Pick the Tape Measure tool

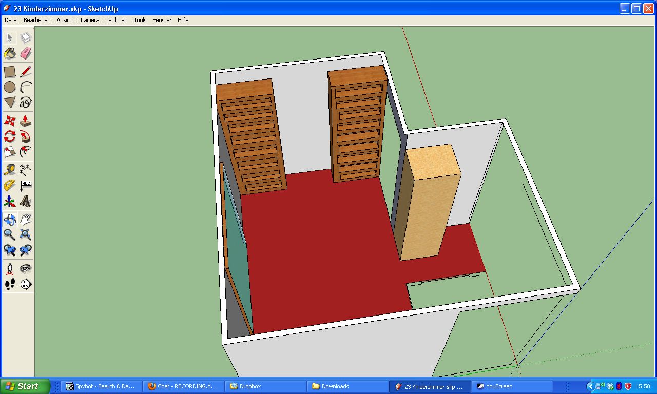(10, 170)
